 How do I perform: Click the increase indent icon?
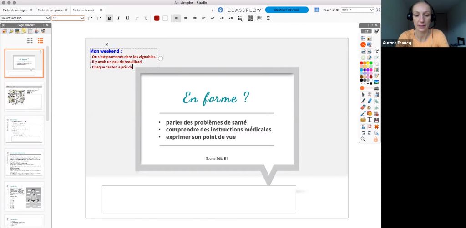222,19
